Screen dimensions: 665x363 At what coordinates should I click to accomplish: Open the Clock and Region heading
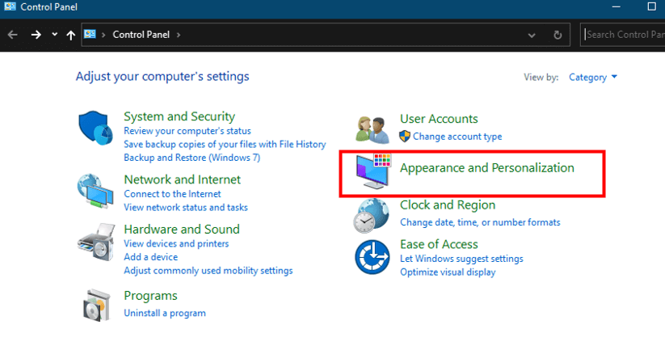[x=448, y=205]
